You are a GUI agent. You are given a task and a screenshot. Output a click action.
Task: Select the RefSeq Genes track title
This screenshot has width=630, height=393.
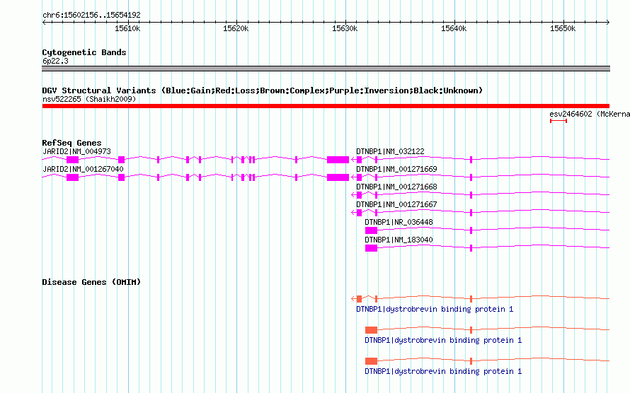[71, 143]
